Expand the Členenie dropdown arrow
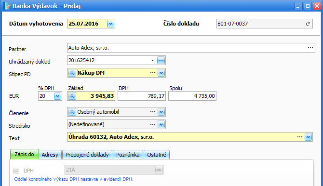This screenshot has width=323, height=186. (161, 112)
